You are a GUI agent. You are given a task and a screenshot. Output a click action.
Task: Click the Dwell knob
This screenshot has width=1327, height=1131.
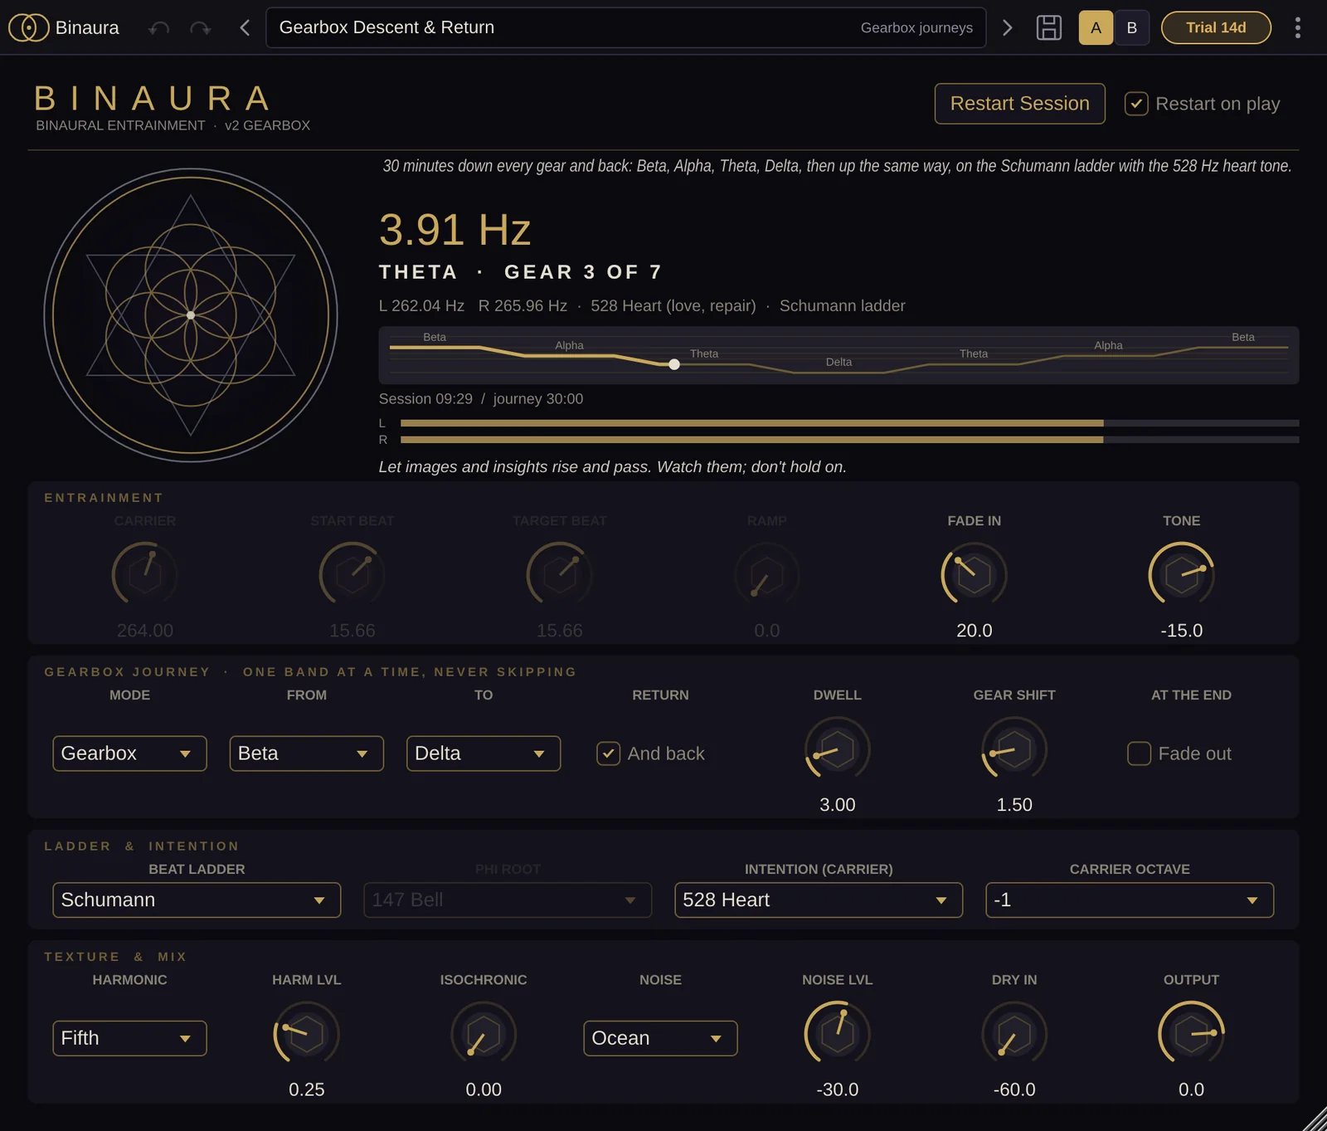(838, 749)
